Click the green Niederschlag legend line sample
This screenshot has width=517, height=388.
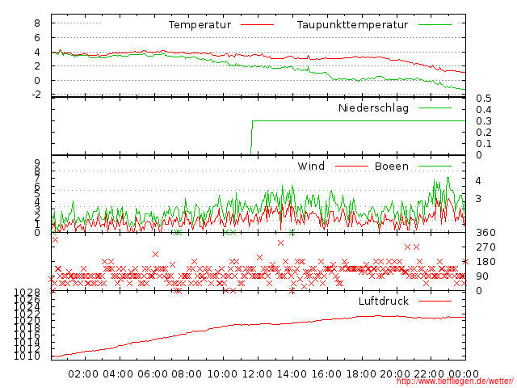(x=435, y=108)
